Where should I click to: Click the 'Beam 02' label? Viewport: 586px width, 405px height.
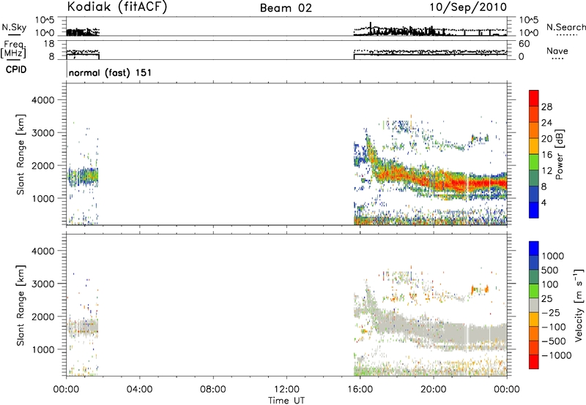pos(286,8)
